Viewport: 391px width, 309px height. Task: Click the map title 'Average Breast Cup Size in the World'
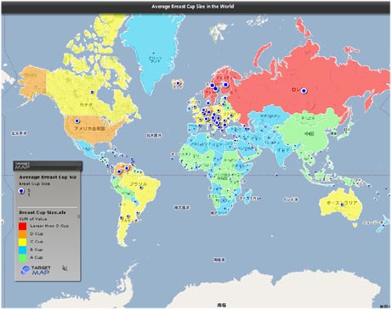[193, 7]
